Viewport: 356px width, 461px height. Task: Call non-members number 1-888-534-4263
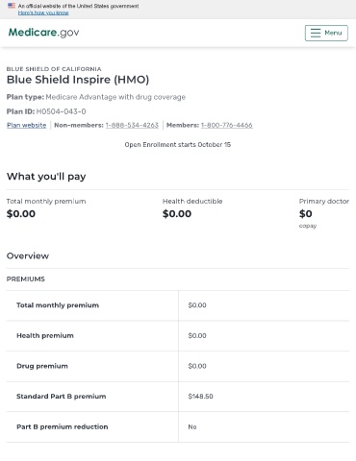tap(132, 125)
